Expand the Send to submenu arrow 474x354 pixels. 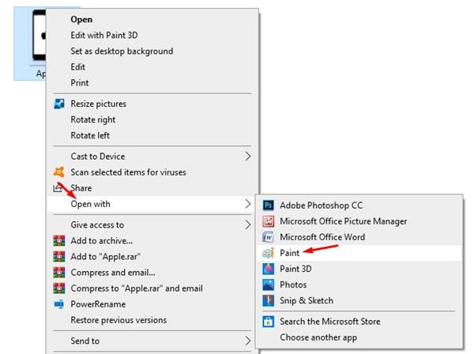point(248,341)
